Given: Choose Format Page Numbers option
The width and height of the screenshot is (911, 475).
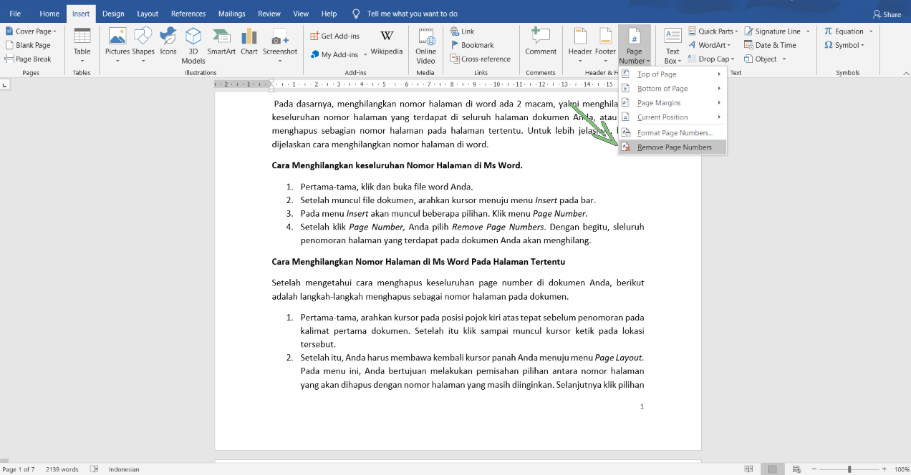Looking at the screenshot, I should [x=674, y=133].
